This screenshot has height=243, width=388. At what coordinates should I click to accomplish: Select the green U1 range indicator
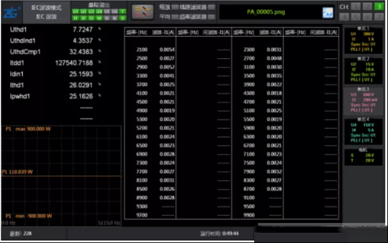tap(76, 12)
